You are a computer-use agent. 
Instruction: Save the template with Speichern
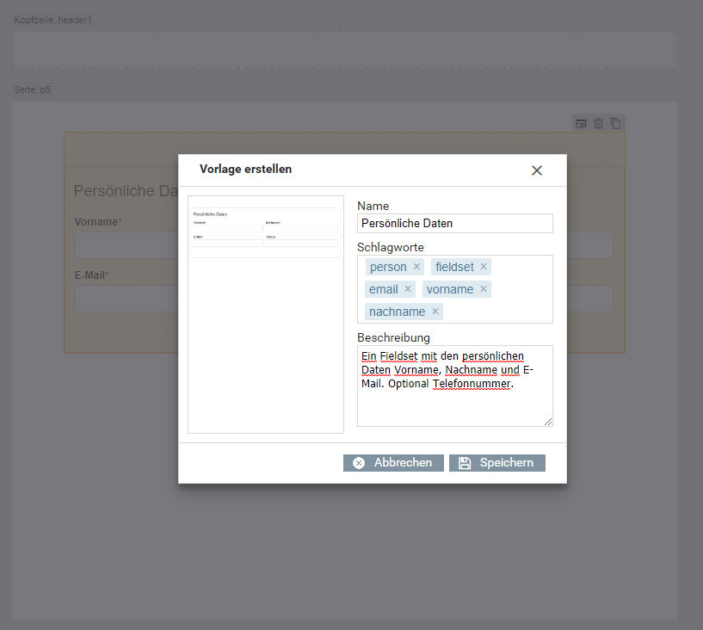[496, 463]
